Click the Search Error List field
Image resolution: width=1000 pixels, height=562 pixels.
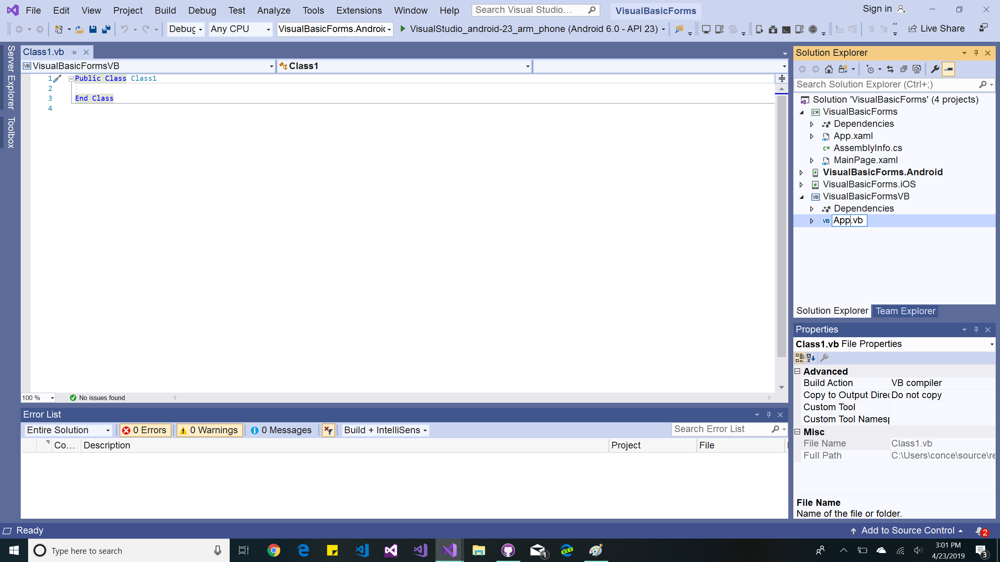coord(721,429)
